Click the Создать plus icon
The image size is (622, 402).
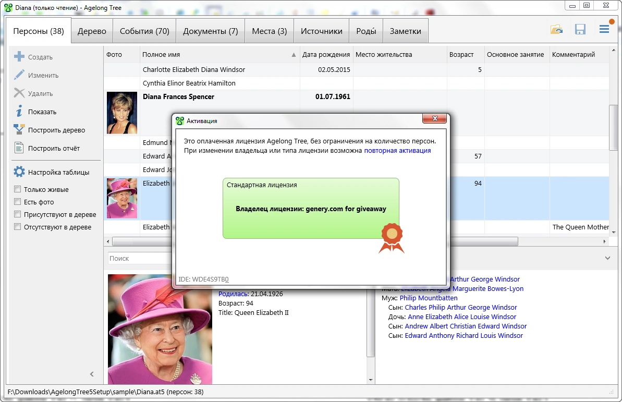19,57
